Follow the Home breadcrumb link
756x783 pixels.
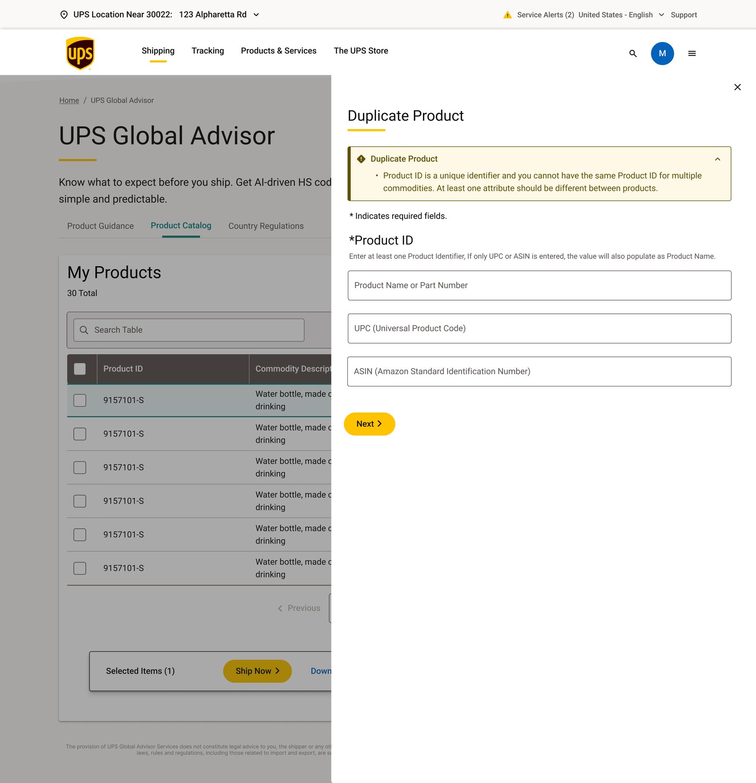tap(69, 100)
